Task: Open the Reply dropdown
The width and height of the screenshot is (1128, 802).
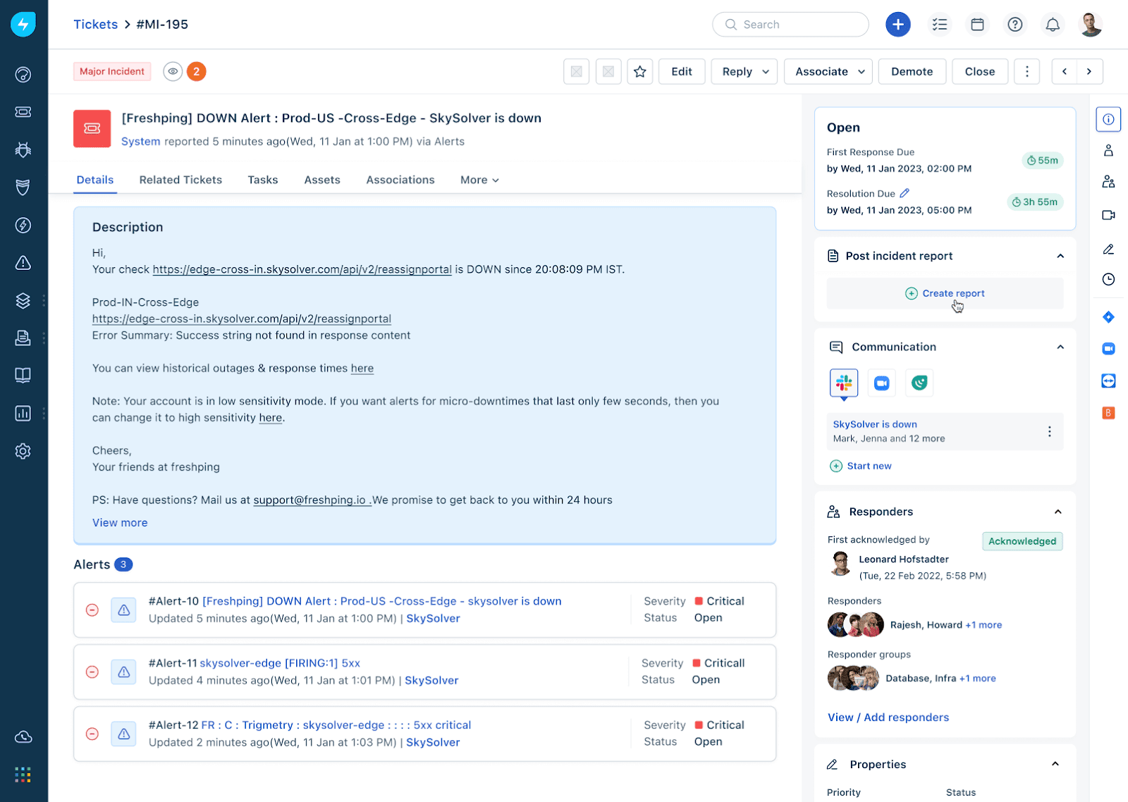Action: click(x=744, y=72)
